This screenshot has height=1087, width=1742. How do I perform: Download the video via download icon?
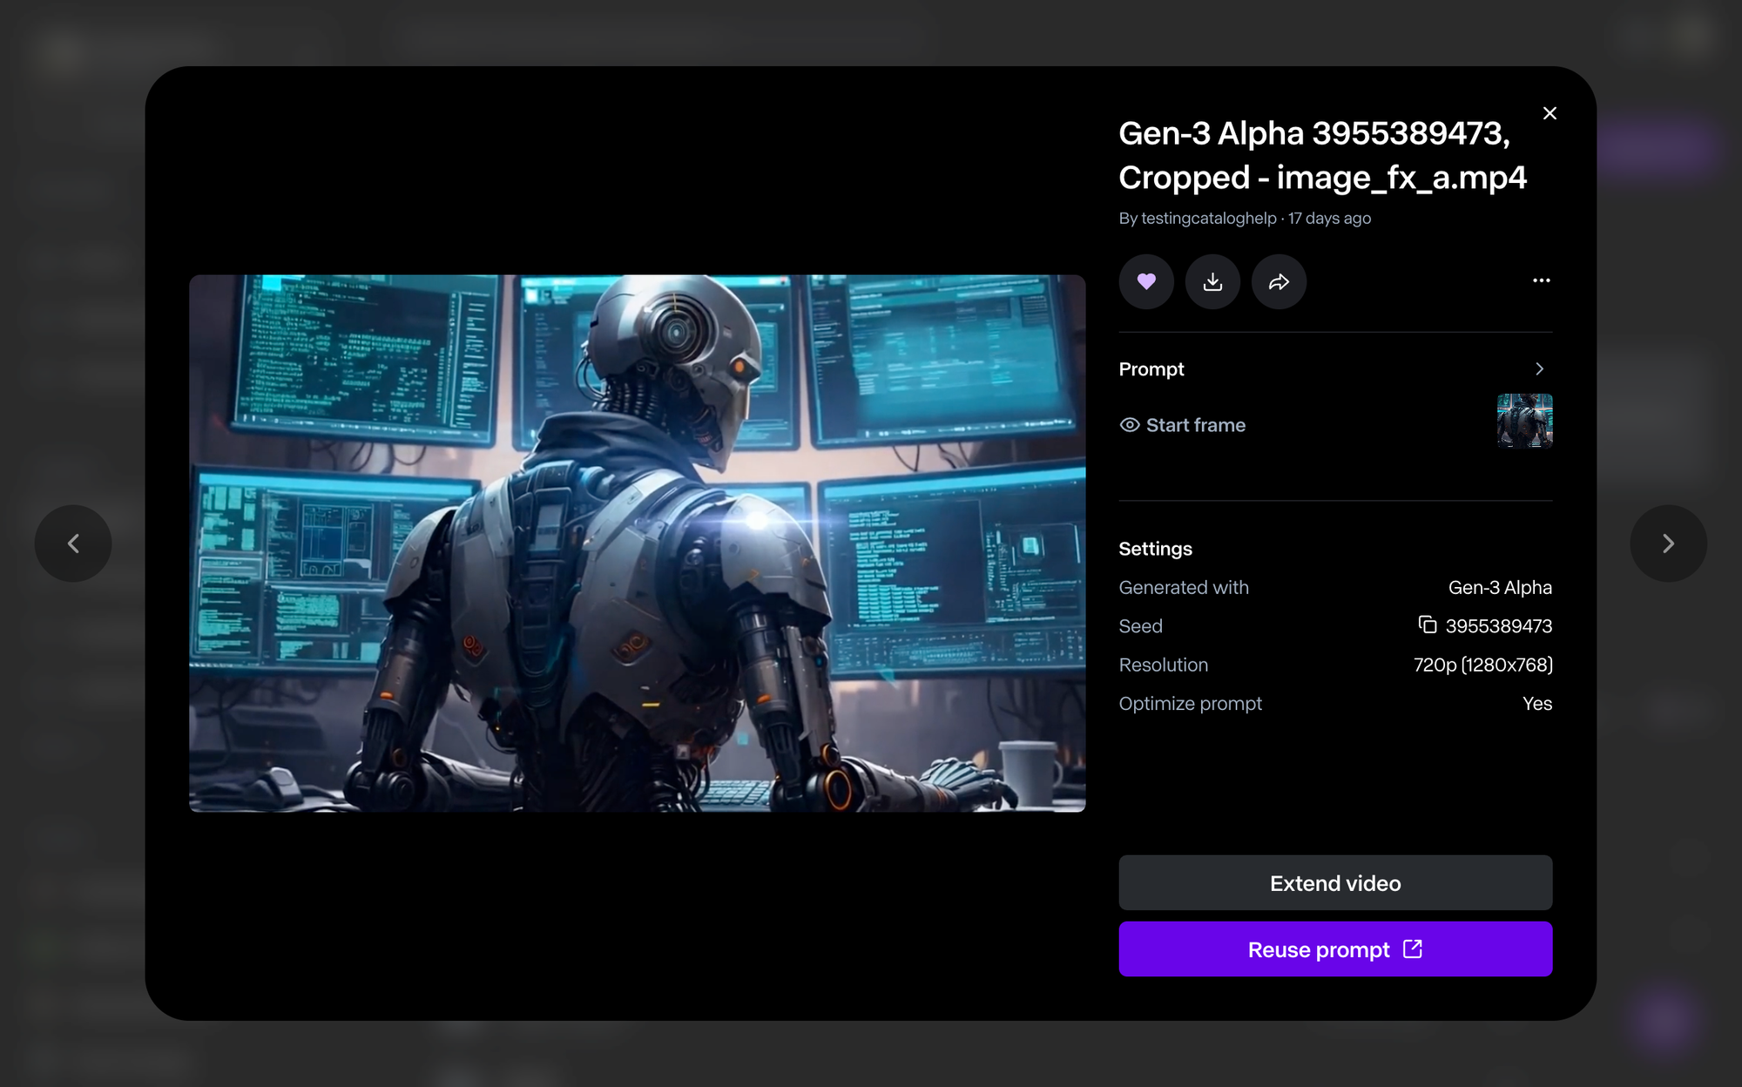point(1212,281)
